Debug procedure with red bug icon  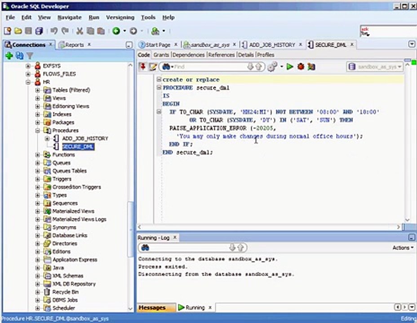point(301,66)
